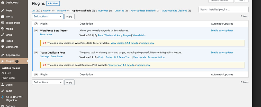
Task: Click the top Apply button
Action: pos(69,16)
